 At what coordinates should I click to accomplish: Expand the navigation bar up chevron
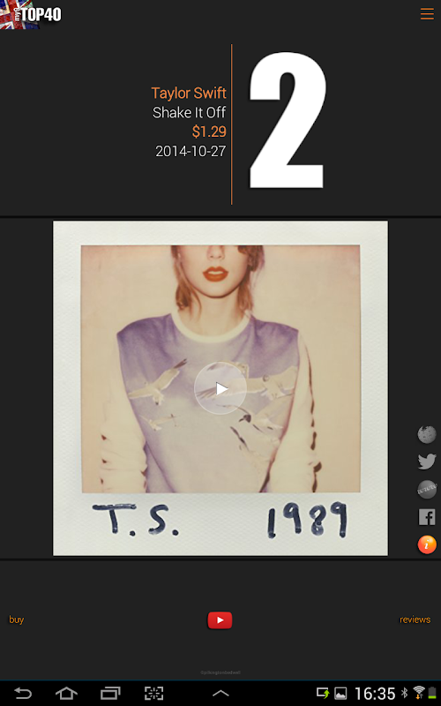(220, 694)
